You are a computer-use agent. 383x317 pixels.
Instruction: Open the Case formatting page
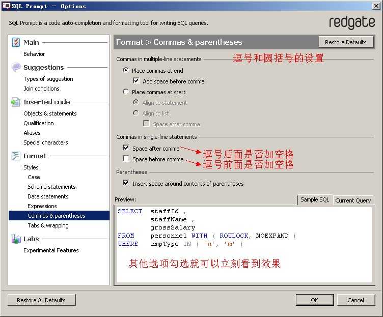[x=34, y=177]
